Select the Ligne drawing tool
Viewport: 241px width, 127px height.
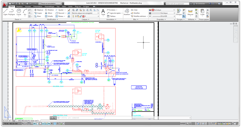5,12
